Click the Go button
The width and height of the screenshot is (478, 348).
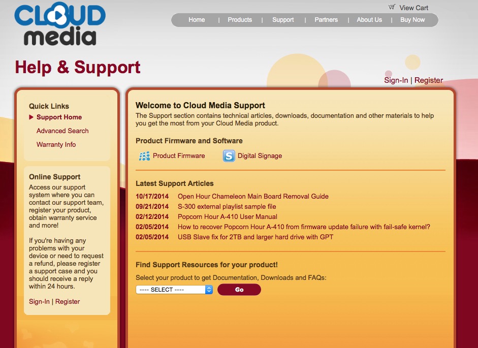239,290
